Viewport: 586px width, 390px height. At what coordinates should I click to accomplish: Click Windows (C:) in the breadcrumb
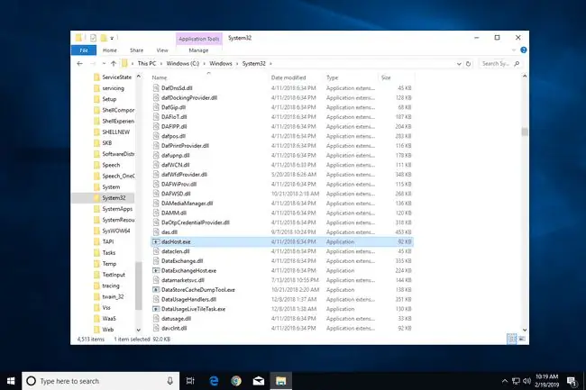183,64
